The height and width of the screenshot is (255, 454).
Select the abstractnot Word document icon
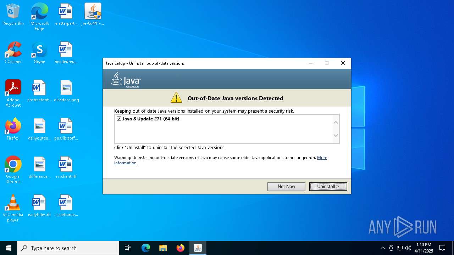click(39, 91)
